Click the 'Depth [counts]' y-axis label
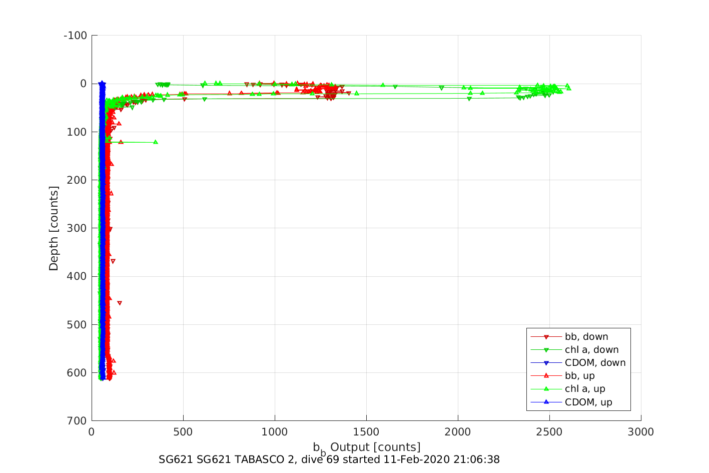This screenshot has width=709, height=473. tap(54, 228)
